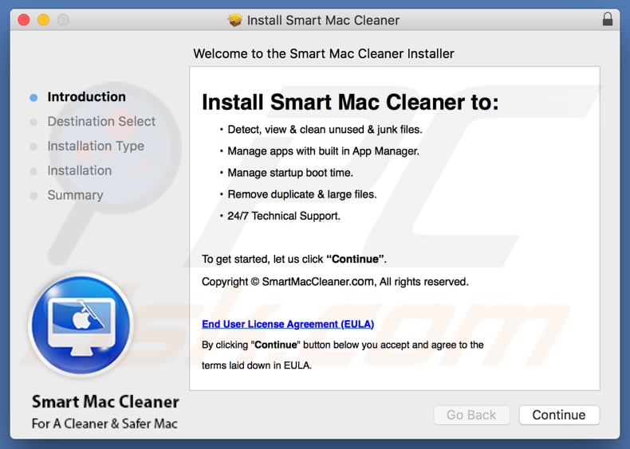Click the blue Introduction step bullet
The width and height of the screenshot is (630, 449).
(x=33, y=97)
